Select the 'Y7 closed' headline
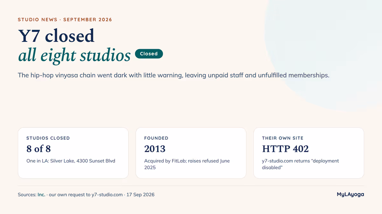 (56, 36)
